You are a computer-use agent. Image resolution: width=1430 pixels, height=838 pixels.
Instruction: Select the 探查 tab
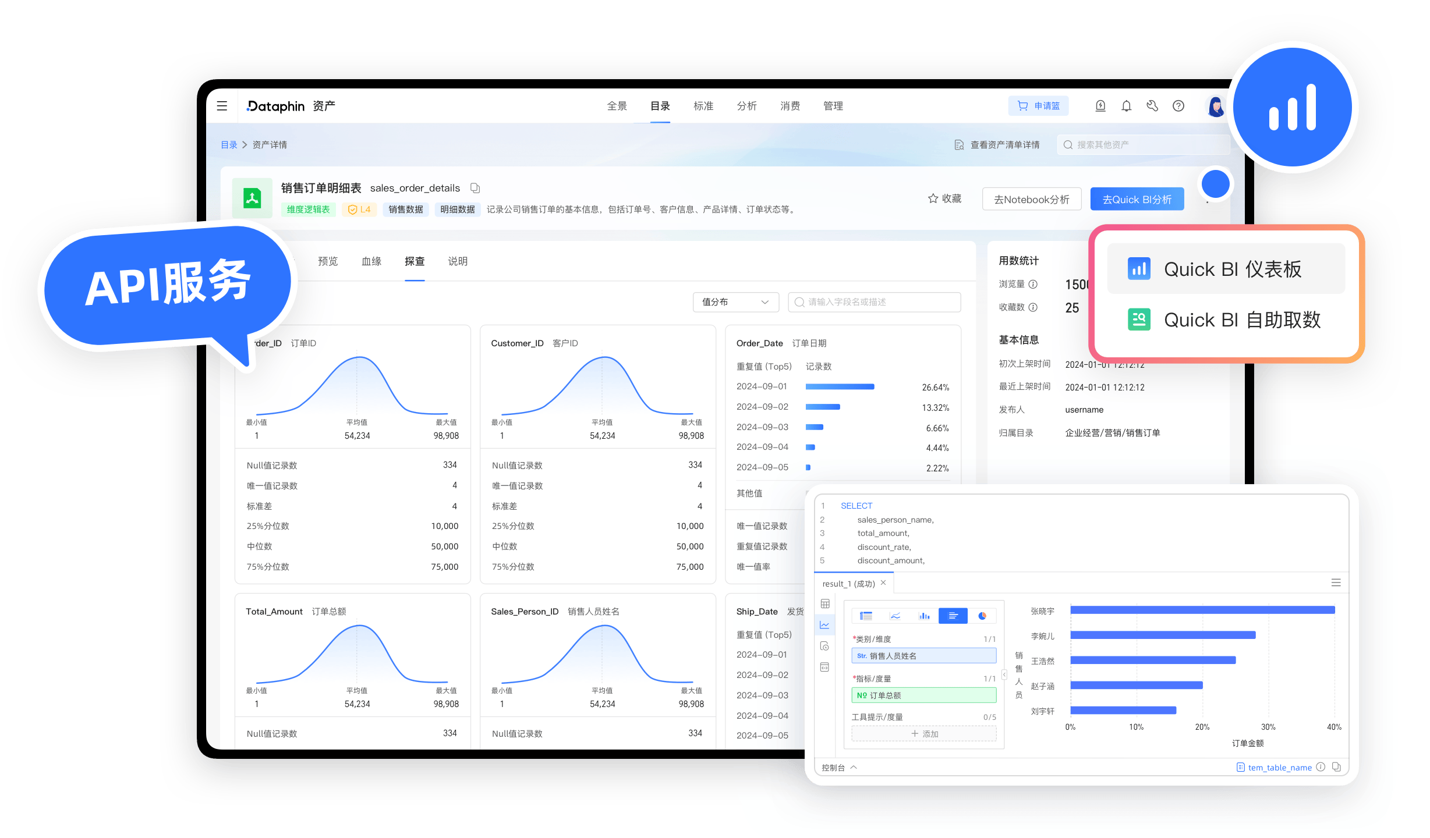(x=415, y=261)
